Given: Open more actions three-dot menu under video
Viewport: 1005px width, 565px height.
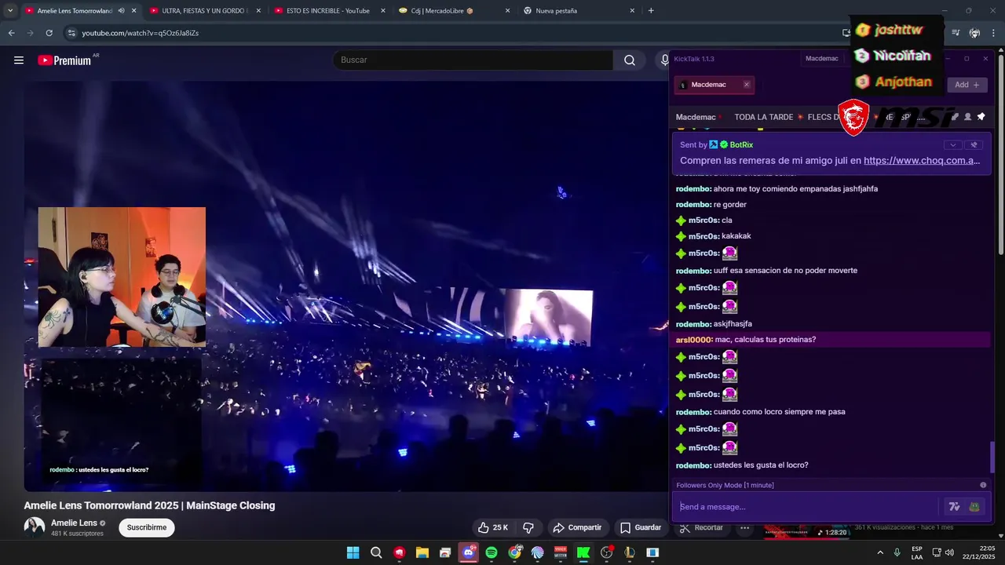Looking at the screenshot, I should [745, 527].
